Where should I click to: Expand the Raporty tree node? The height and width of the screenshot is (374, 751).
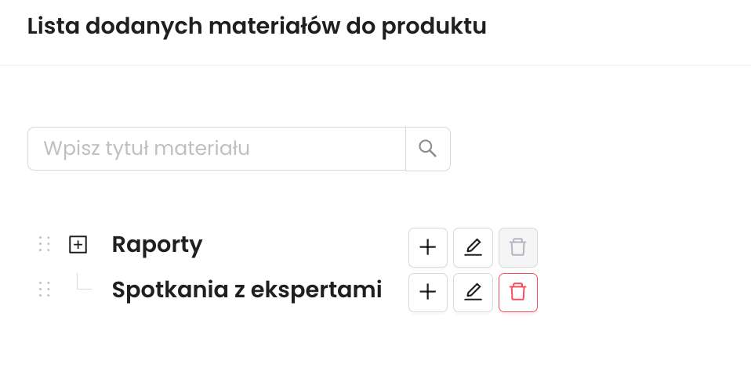pos(78,245)
